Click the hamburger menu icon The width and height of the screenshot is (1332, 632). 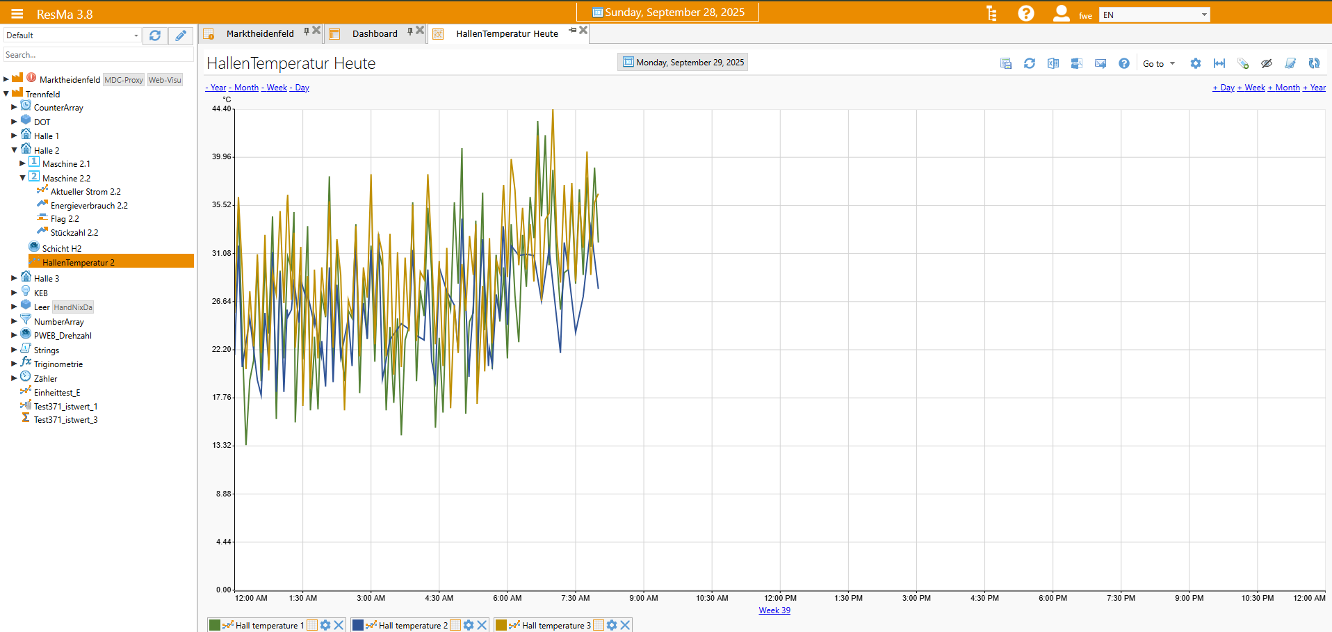pos(17,14)
